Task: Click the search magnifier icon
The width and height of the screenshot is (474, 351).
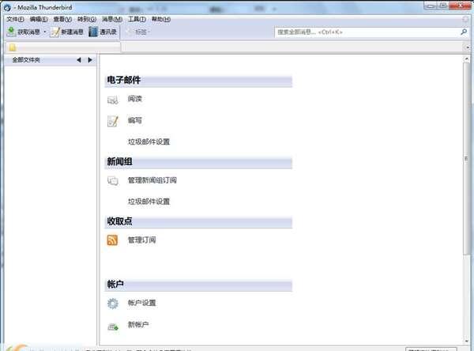Action: [x=463, y=32]
